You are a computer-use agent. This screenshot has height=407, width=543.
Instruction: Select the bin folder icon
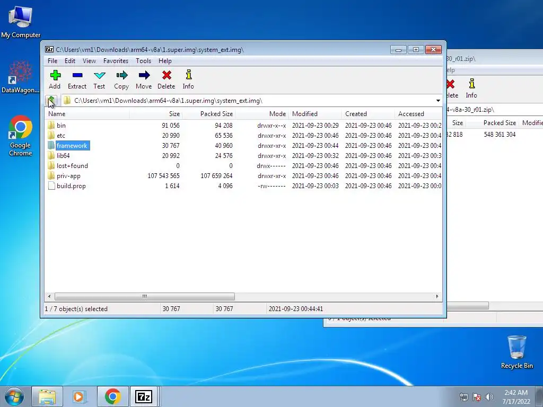(x=51, y=125)
